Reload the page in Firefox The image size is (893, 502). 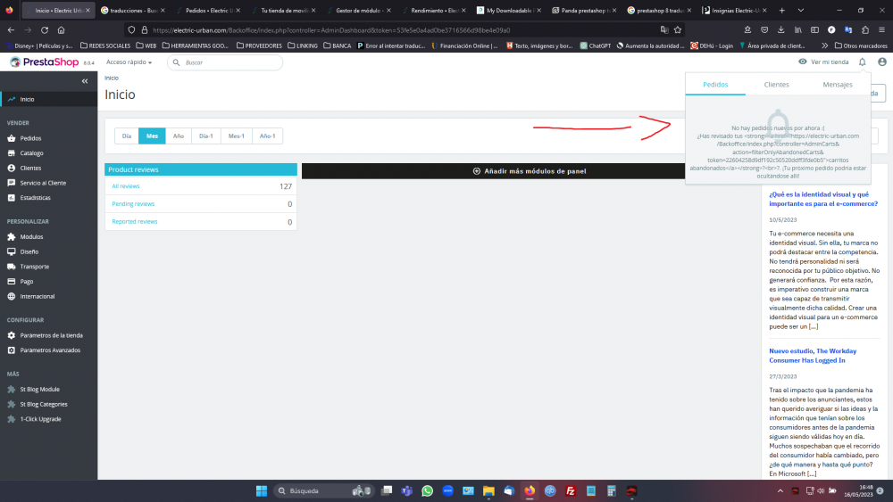45,30
